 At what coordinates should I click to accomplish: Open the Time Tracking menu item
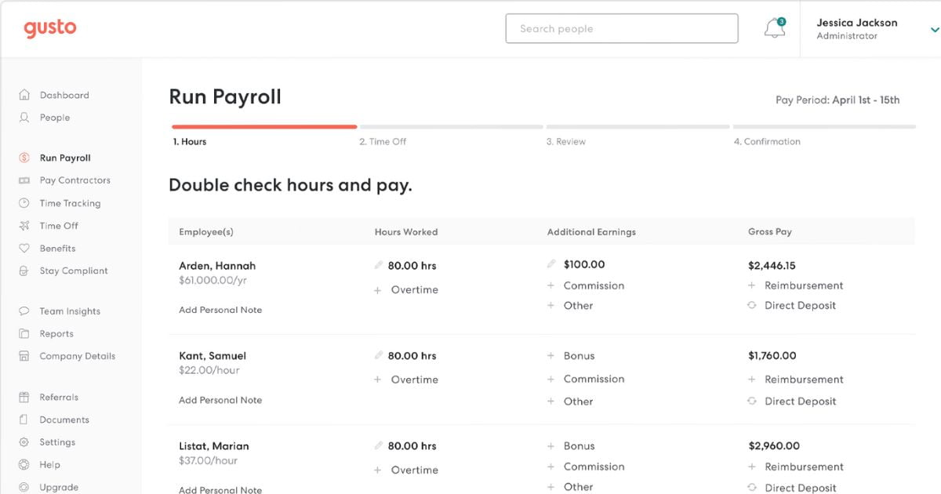point(70,203)
